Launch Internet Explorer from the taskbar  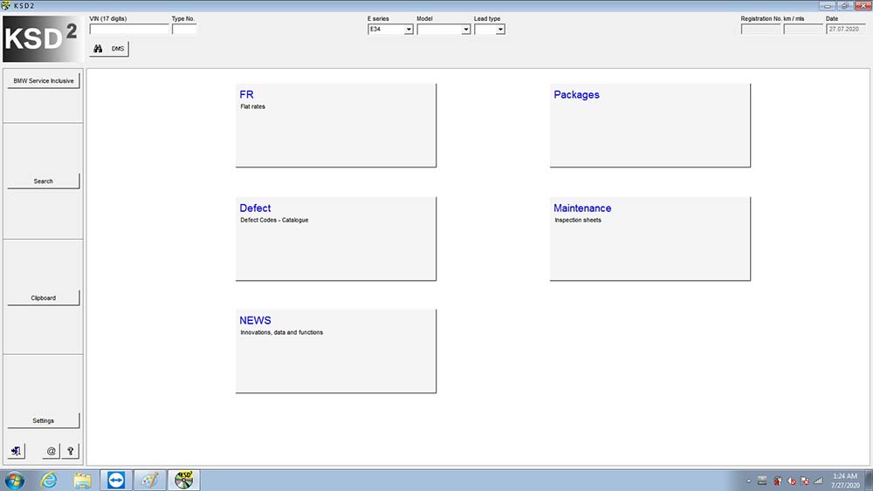[49, 480]
